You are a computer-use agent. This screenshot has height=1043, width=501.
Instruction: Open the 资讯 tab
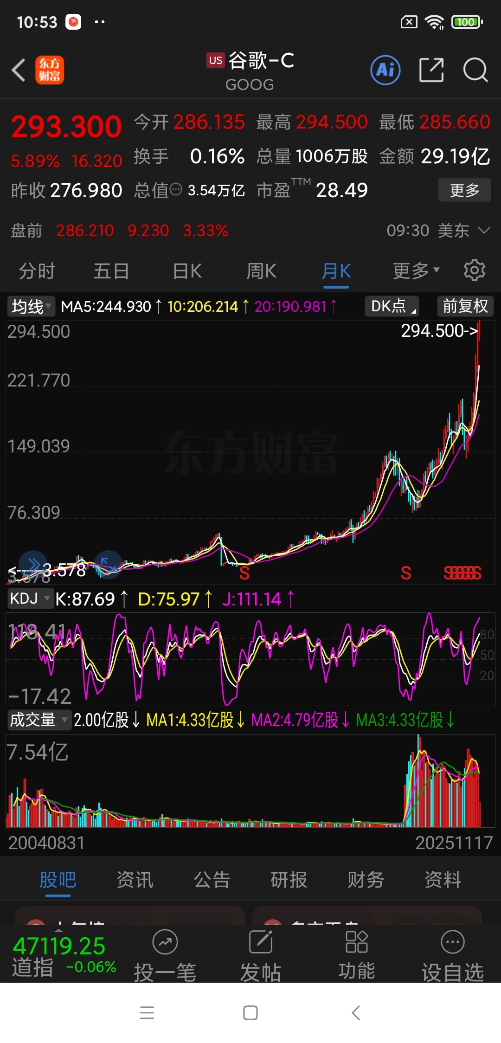135,880
